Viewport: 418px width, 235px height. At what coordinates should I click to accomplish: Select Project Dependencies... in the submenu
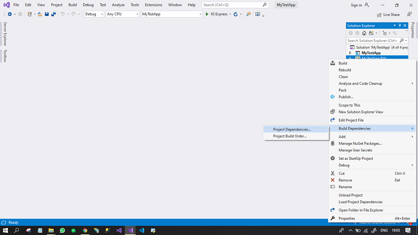tap(296, 129)
